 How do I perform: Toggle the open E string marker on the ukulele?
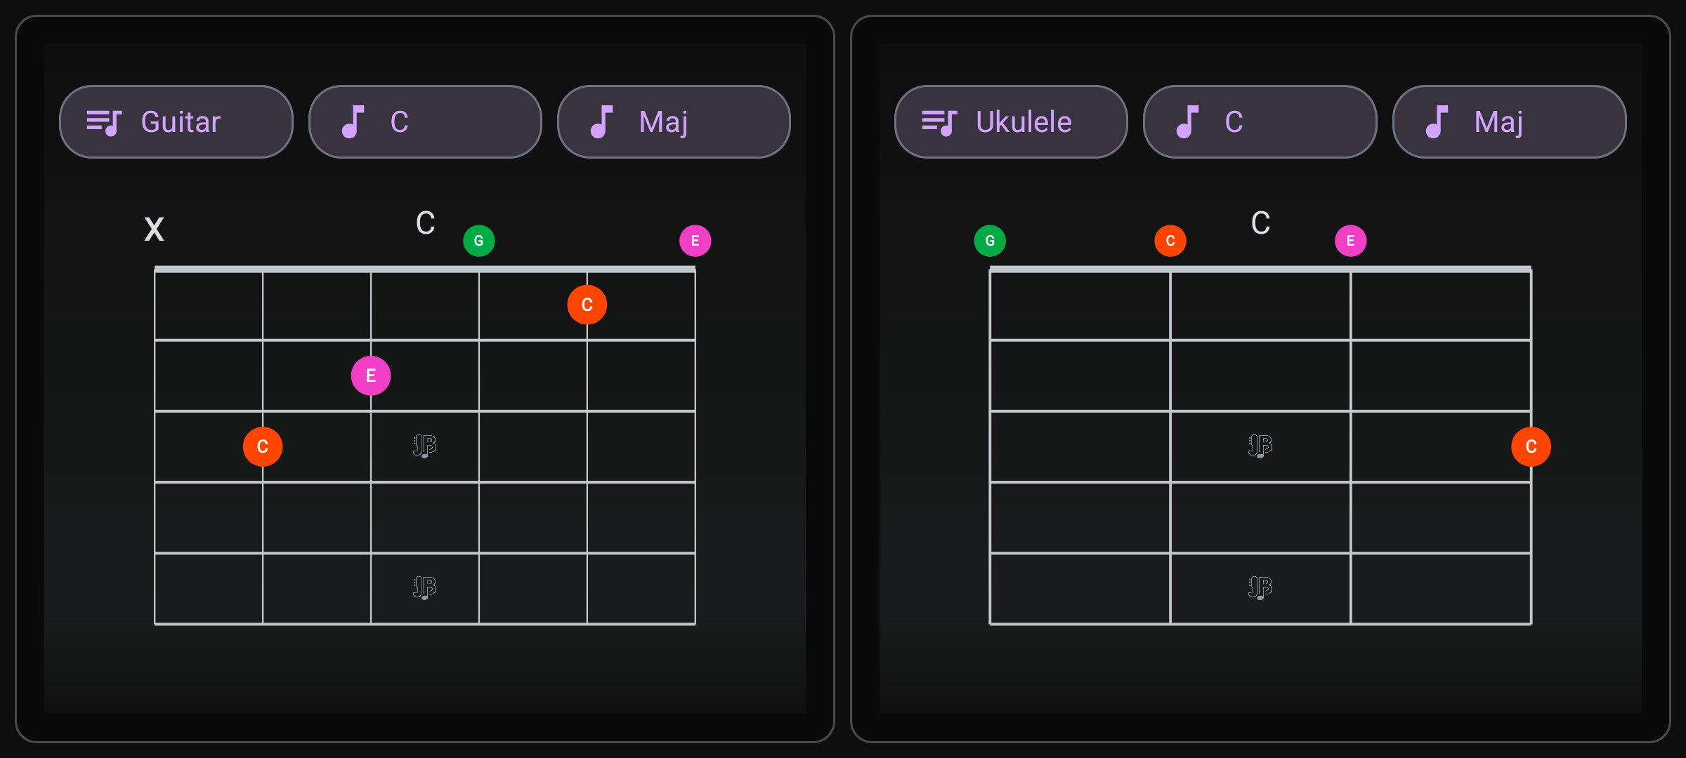[1350, 239]
